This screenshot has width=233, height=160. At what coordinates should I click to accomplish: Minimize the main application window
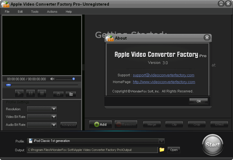(221, 4)
